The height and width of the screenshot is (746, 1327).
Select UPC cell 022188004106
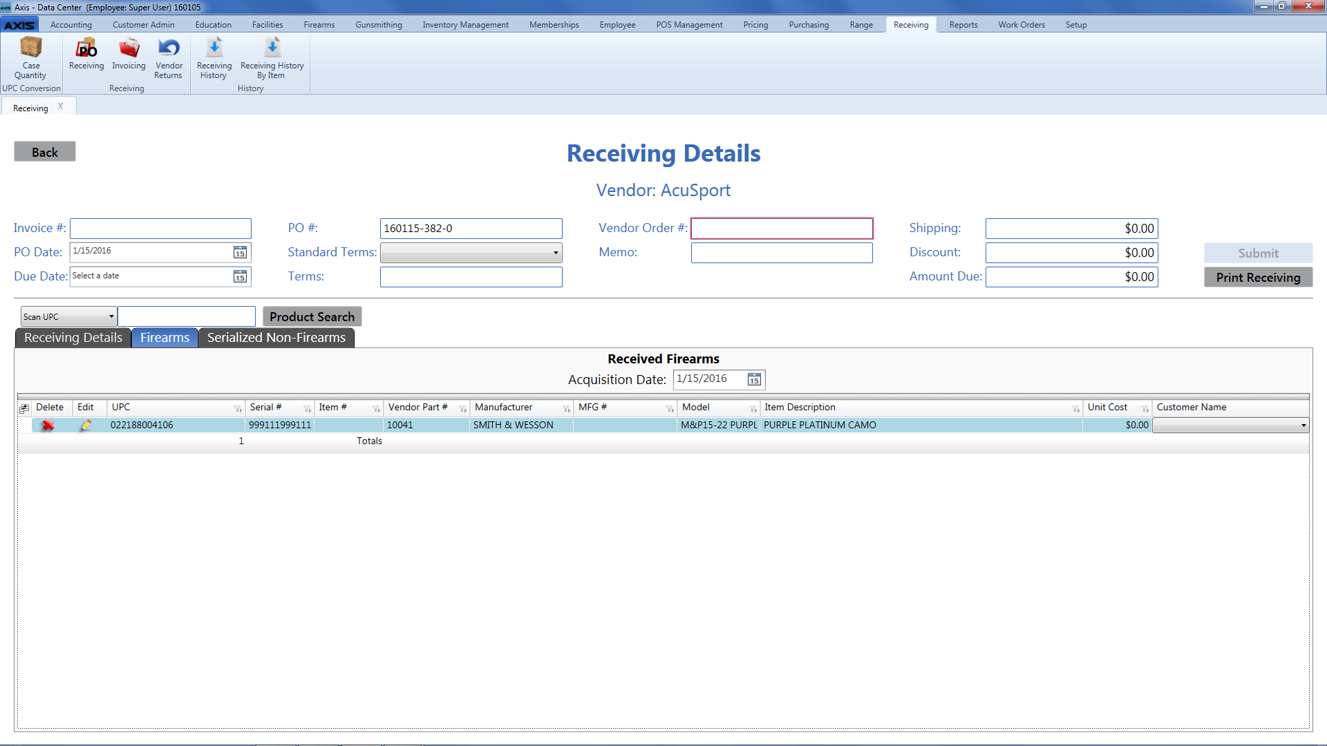point(176,425)
